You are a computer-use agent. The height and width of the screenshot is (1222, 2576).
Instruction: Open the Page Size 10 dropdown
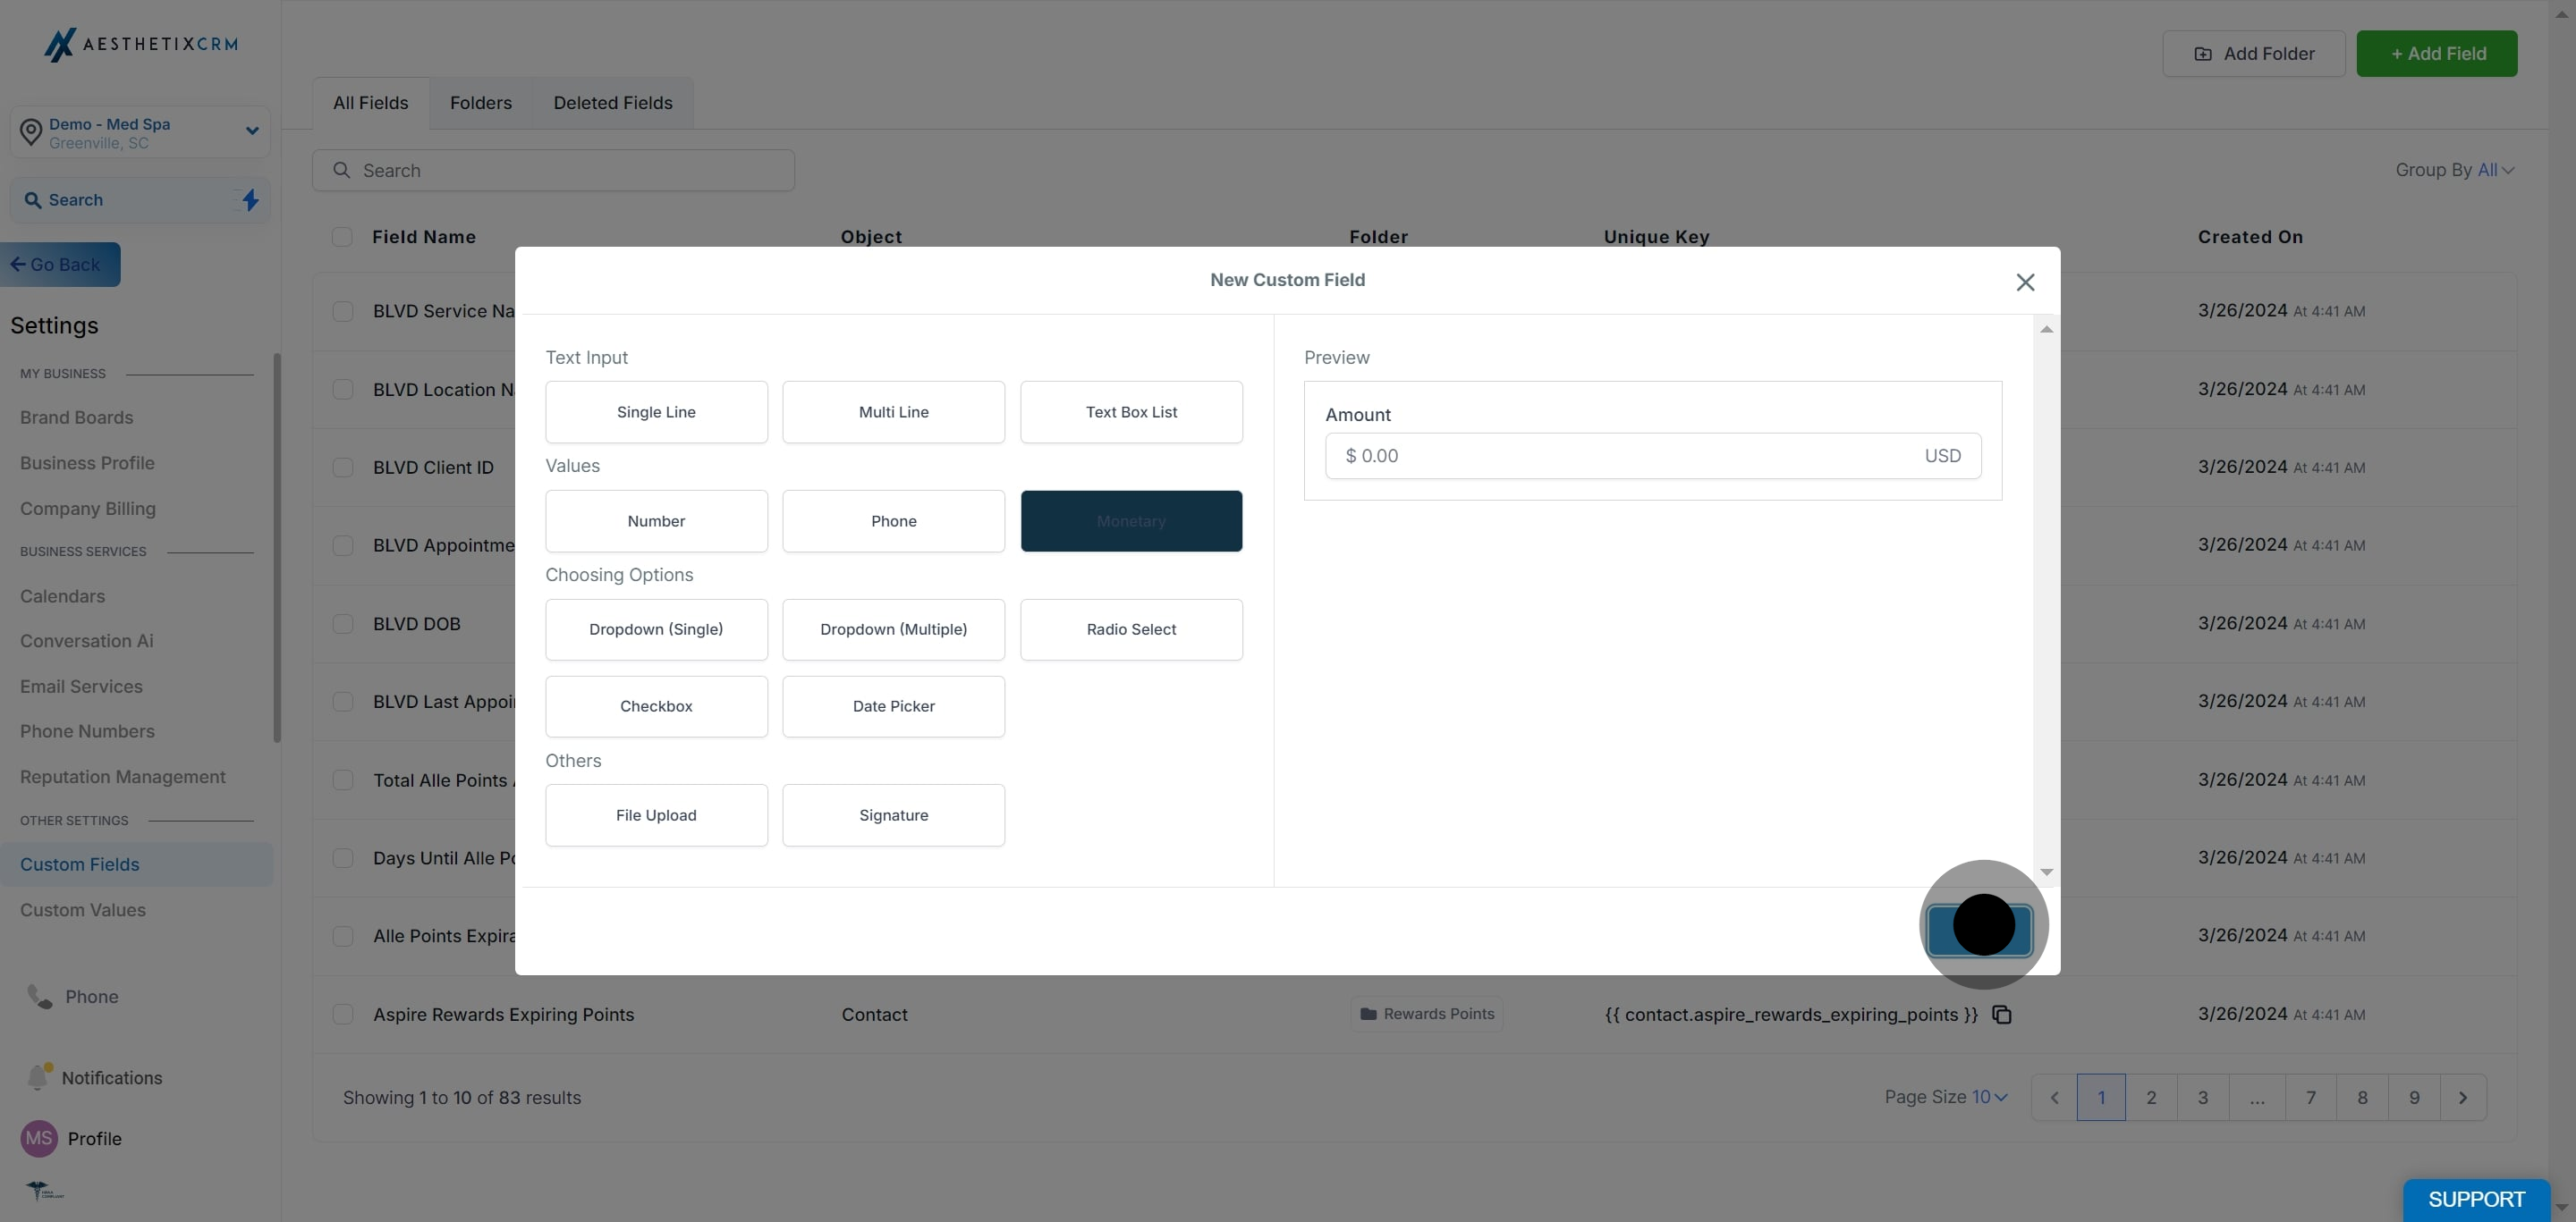coord(1989,1097)
